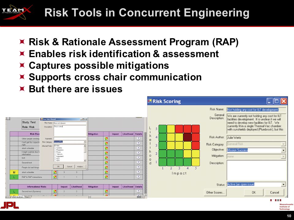Screen dimensions: 294x220
Task: Click empty Description box in Risk Scoring
Action: (256, 170)
